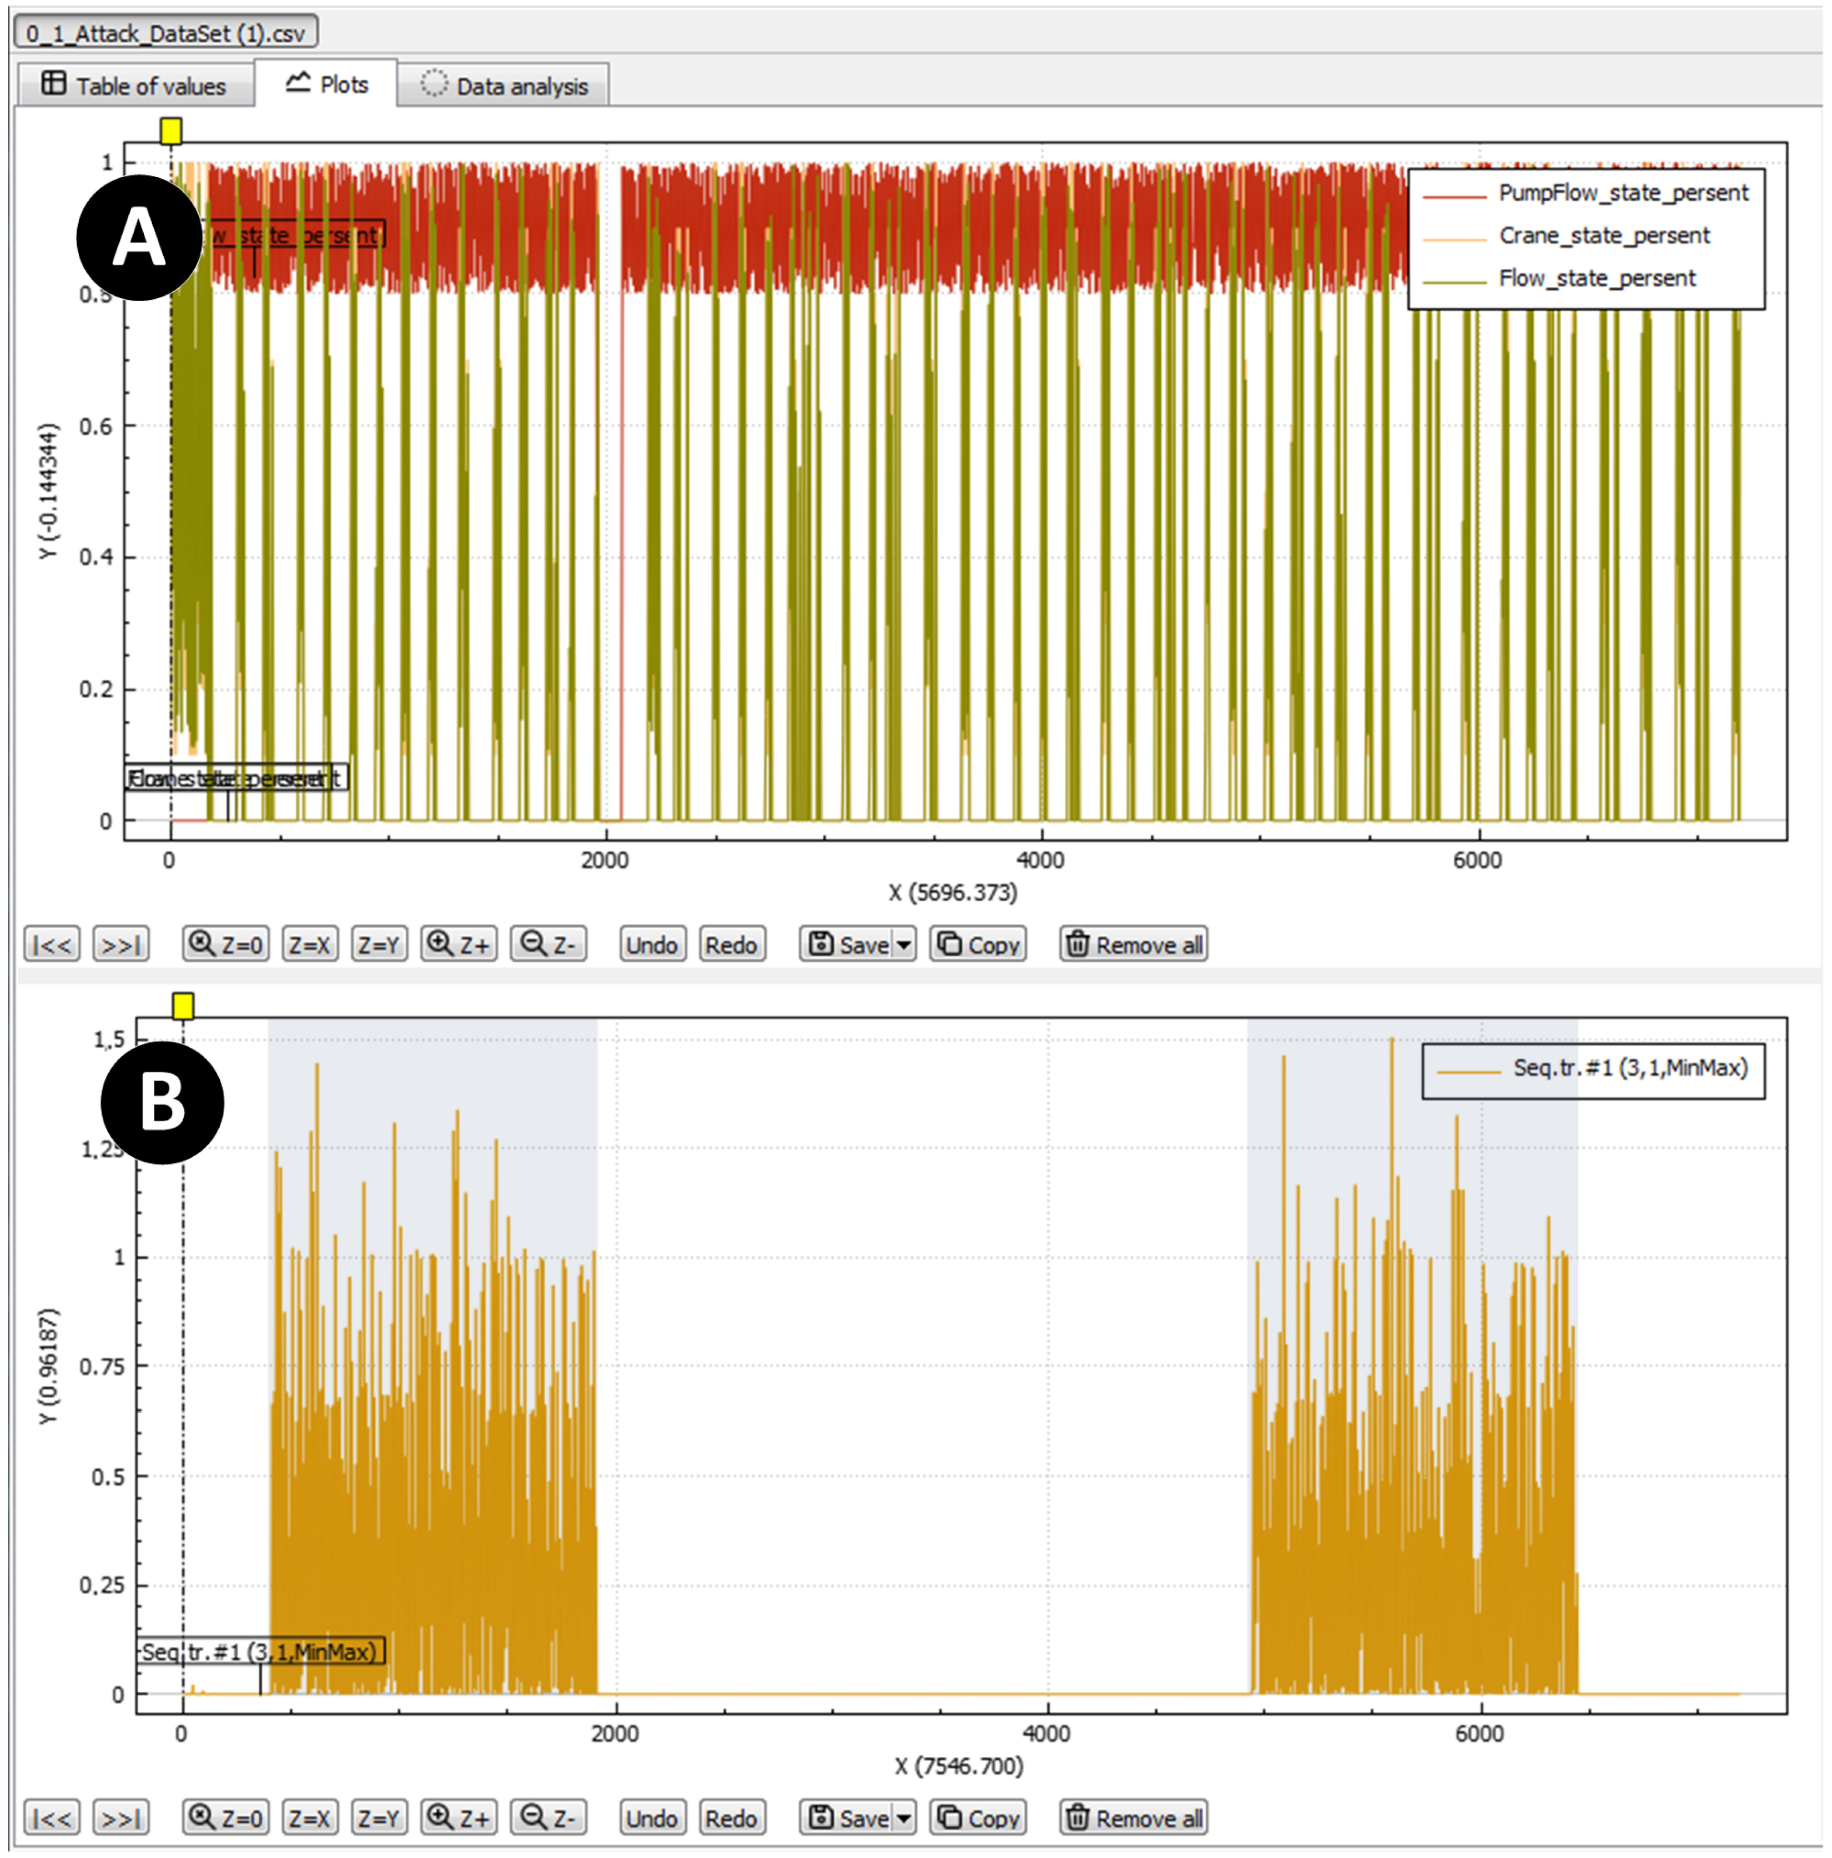Open Save dropdown arrow in bottom toolbar
This screenshot has height=1858, width=1832.
click(904, 1817)
